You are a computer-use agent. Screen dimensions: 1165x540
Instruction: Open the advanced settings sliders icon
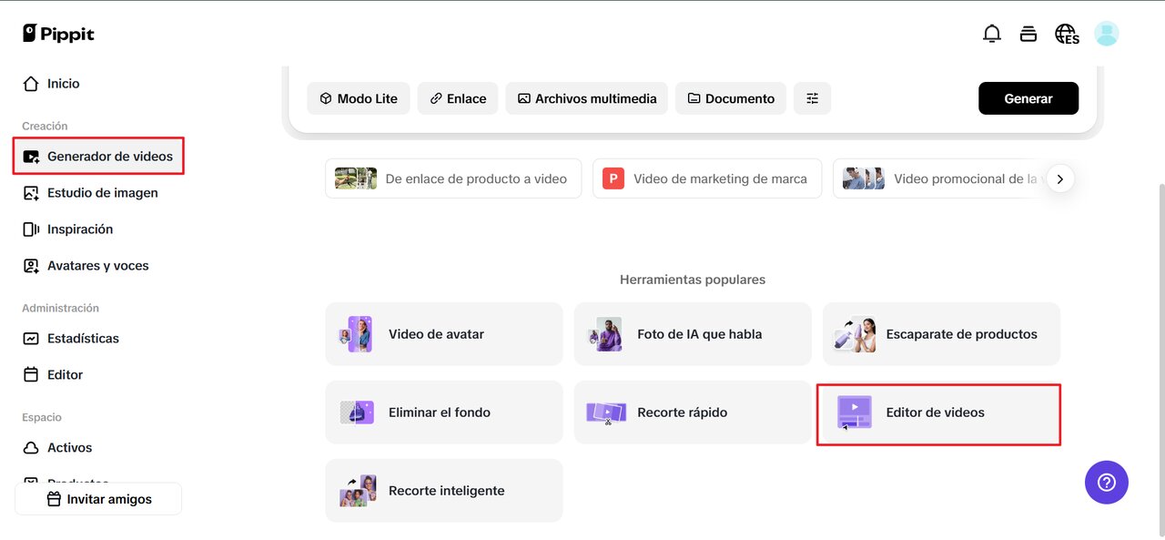(x=812, y=98)
